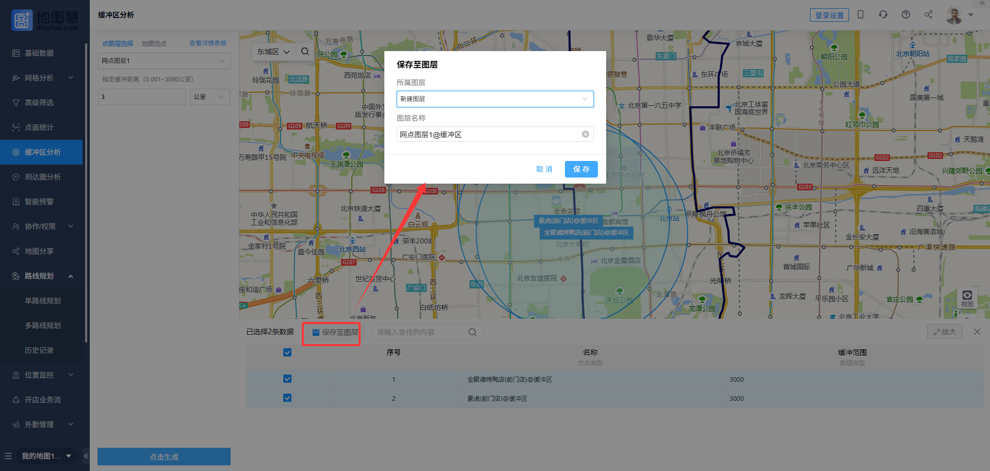Image resolution: width=990 pixels, height=471 pixels.
Task: Open the 东城区 district dropdown
Action: click(273, 52)
